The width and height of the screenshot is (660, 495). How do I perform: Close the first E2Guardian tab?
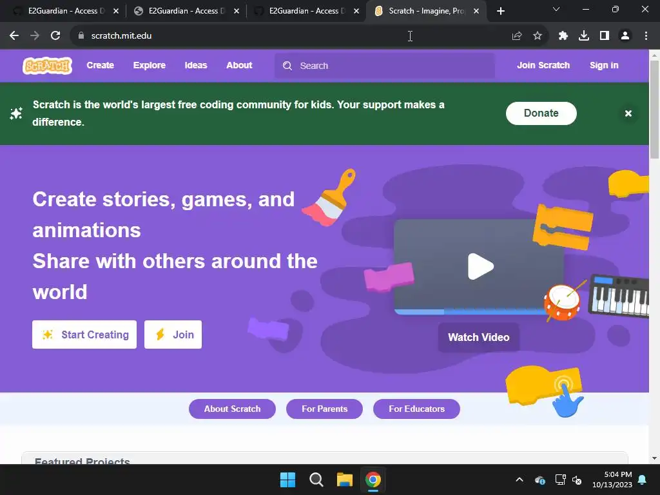tap(116, 12)
